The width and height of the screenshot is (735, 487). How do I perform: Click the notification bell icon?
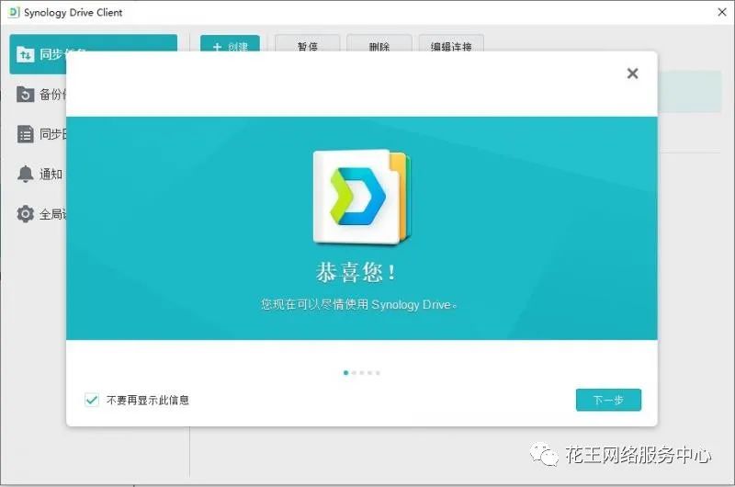click(x=26, y=174)
